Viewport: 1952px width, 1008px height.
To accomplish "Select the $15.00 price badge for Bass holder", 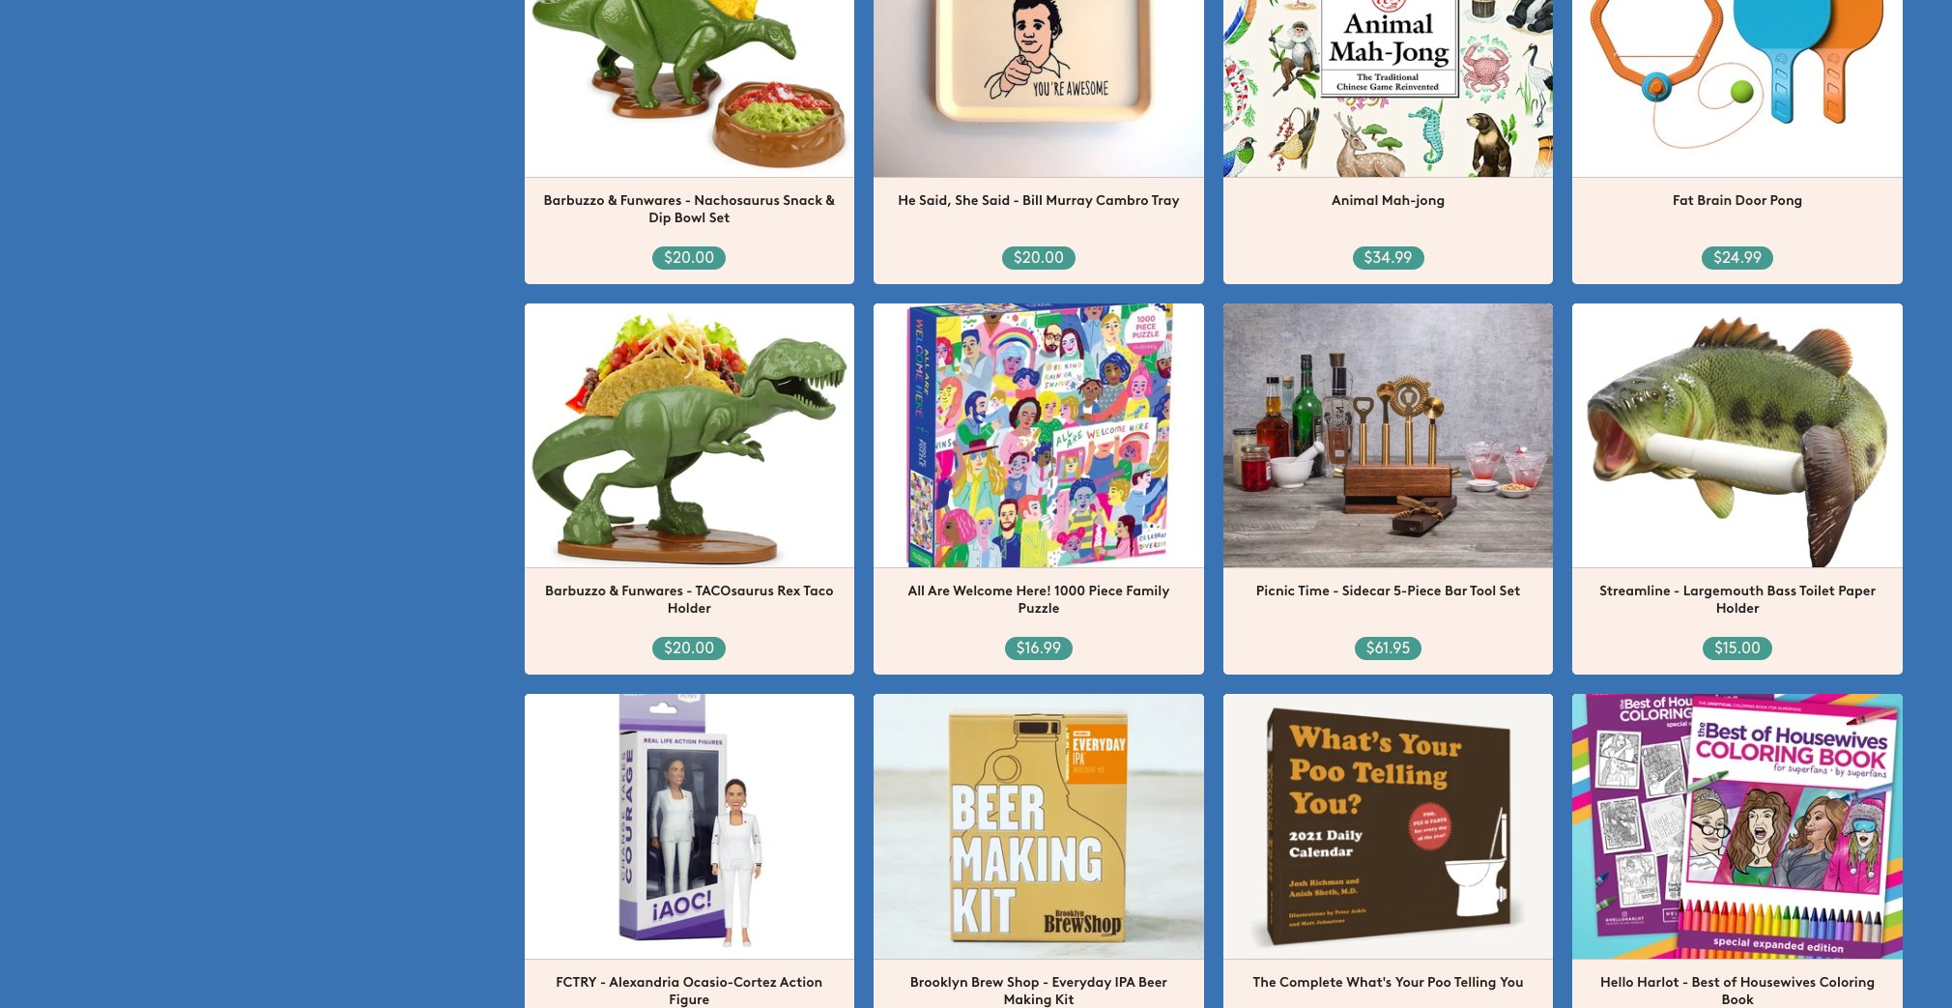I will [x=1737, y=648].
